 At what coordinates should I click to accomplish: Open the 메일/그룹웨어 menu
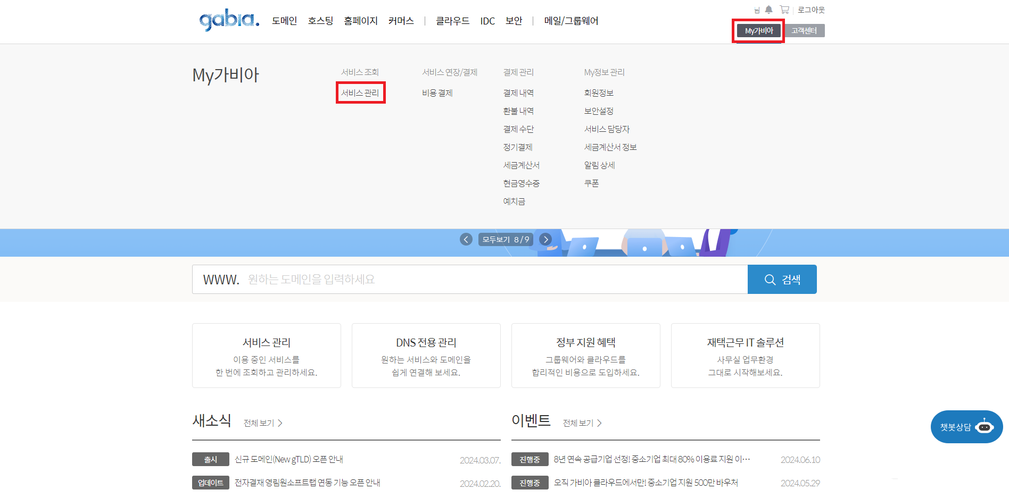(571, 21)
